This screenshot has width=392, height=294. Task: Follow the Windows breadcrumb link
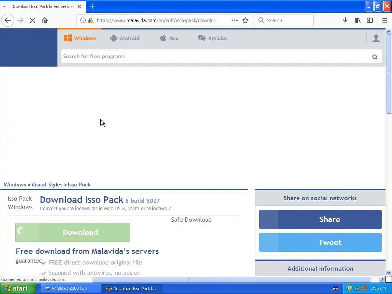coord(15,185)
